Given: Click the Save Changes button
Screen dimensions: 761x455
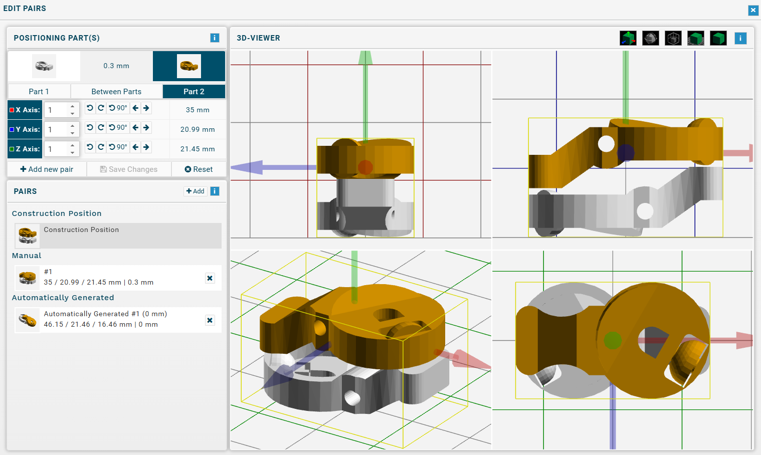Looking at the screenshot, I should point(129,169).
